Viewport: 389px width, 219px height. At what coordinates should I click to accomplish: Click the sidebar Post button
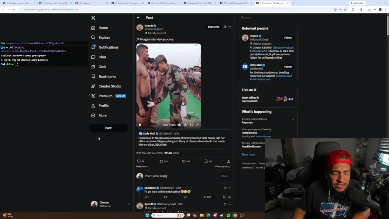coord(108,128)
